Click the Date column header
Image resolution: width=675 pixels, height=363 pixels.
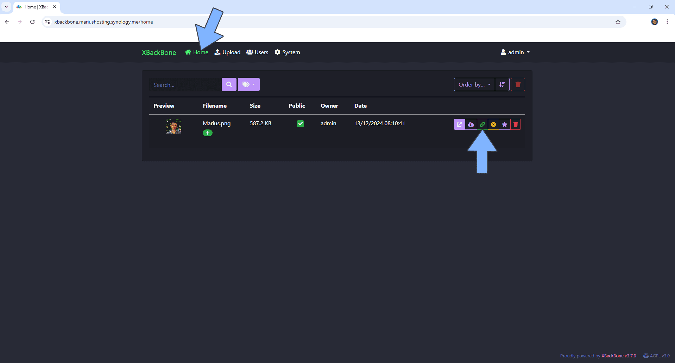[360, 106]
